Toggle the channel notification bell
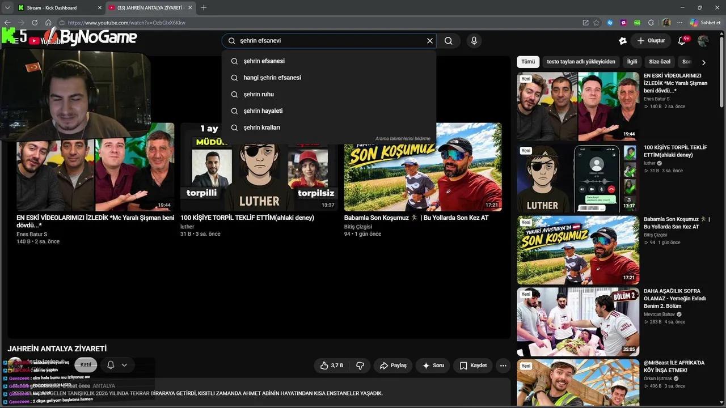Image resolution: width=726 pixels, height=408 pixels. pyautogui.click(x=111, y=365)
